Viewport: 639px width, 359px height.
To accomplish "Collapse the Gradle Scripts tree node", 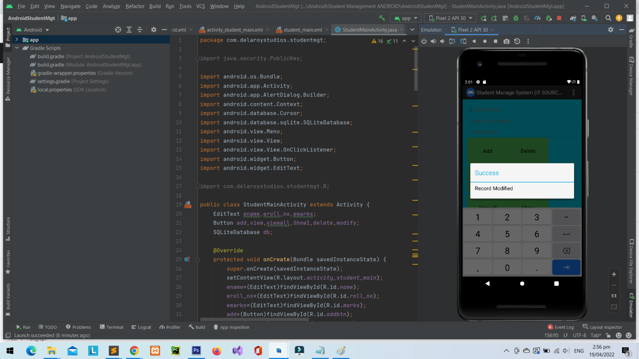I will (17, 48).
